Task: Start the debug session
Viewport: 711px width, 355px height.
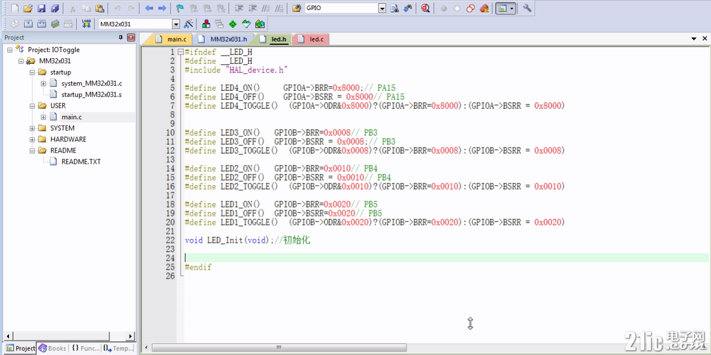Action: point(426,8)
